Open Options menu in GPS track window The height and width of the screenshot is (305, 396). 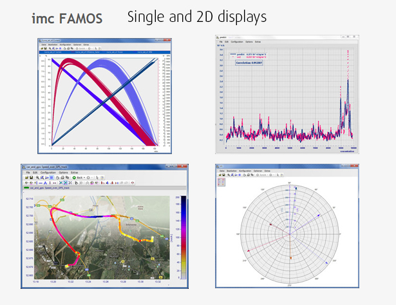(63, 172)
